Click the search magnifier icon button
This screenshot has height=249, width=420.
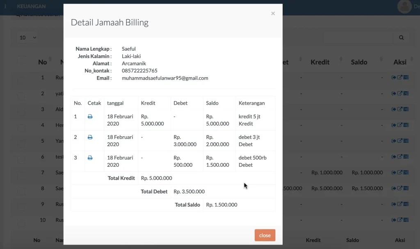point(401,38)
